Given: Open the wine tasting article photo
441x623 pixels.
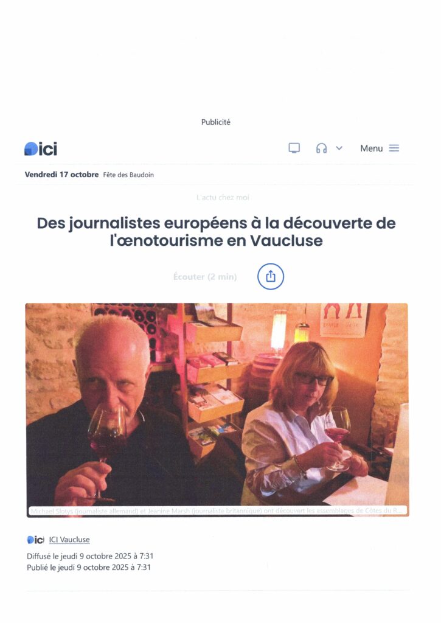Looking at the screenshot, I should tap(217, 409).
